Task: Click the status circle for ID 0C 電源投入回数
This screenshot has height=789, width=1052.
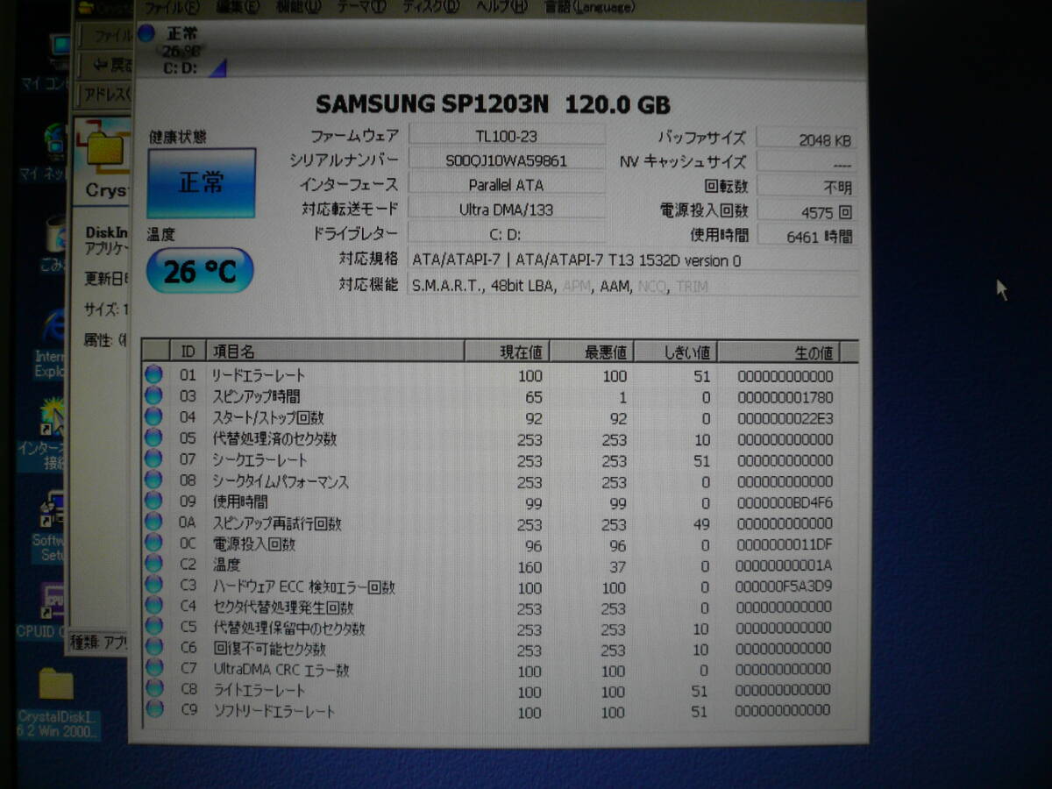Action: 154,543
